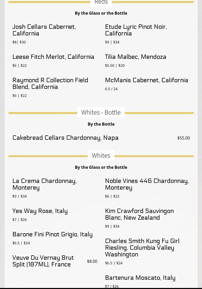
Task: Click the Whites section heading
Action: tap(101, 155)
